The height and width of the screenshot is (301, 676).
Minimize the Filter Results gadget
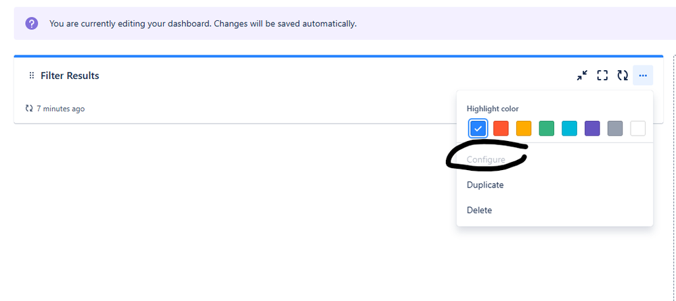click(582, 76)
